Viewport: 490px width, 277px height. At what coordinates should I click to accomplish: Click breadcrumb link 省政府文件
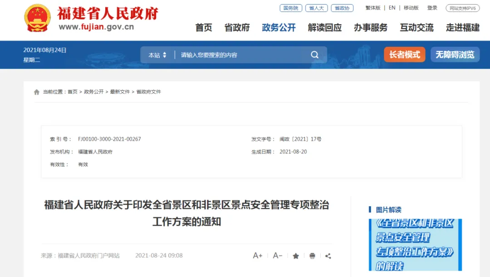point(148,92)
